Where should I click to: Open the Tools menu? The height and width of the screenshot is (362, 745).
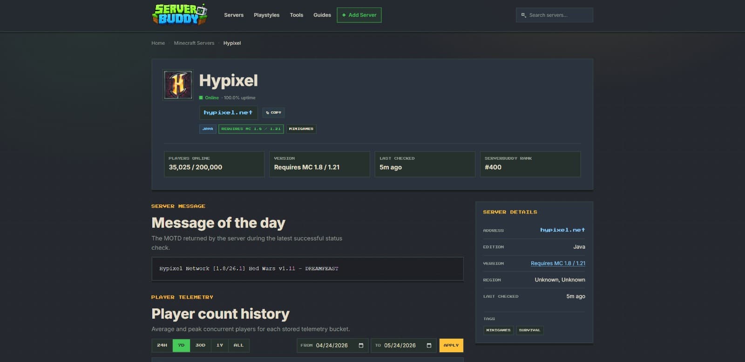297,15
